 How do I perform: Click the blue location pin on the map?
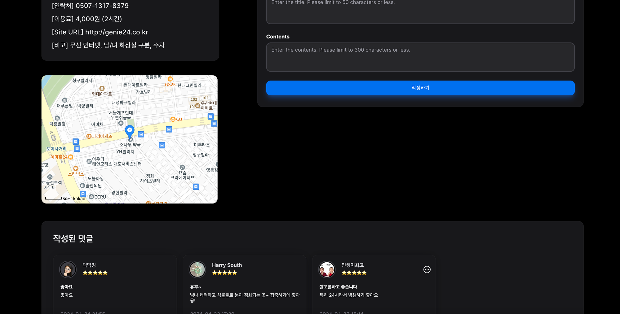tap(130, 132)
